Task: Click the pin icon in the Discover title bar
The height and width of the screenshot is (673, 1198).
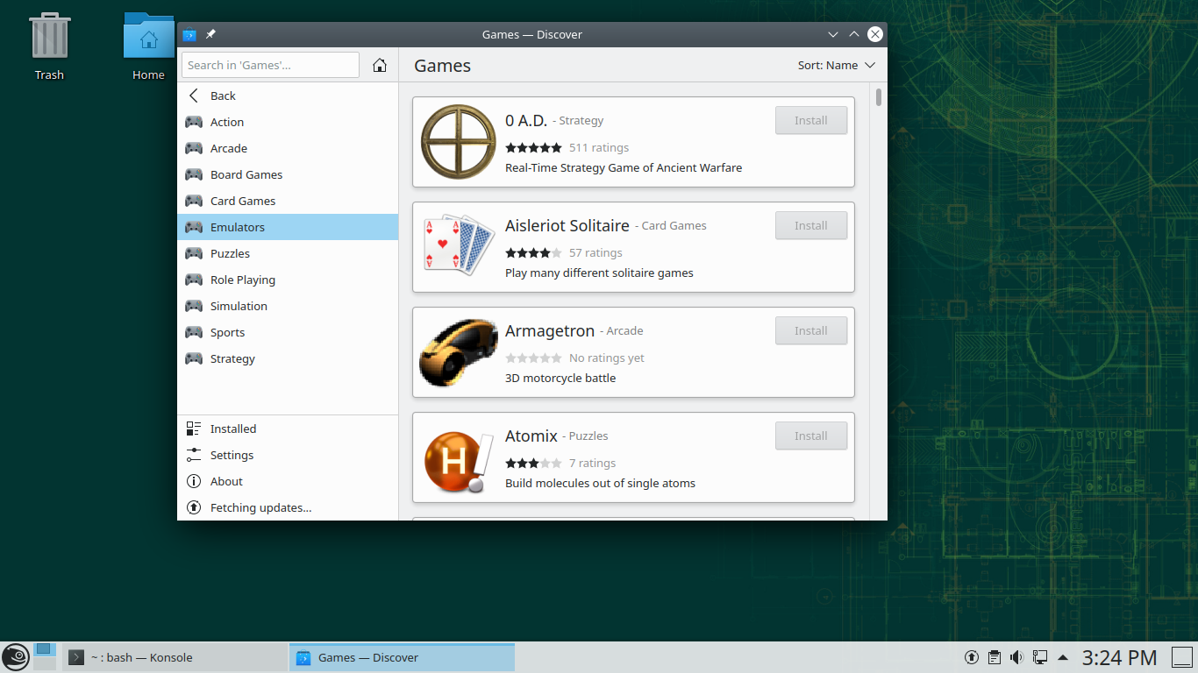Action: pos(210,34)
